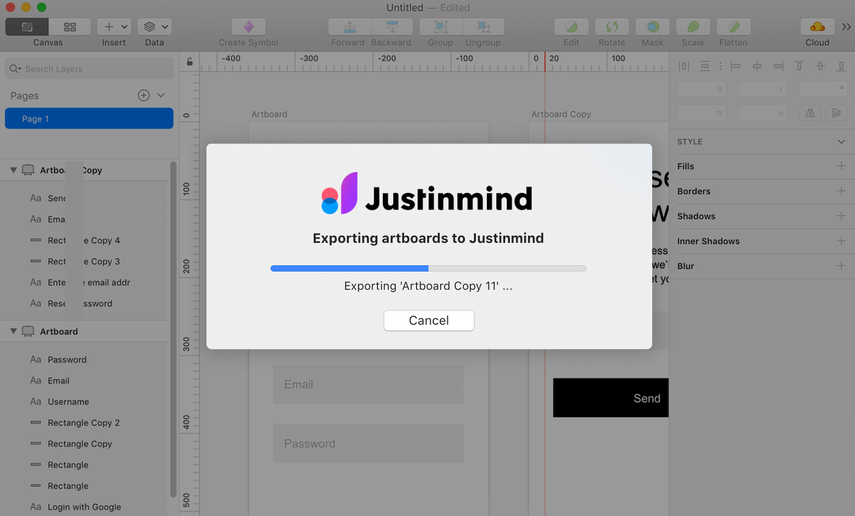
Task: Click the Flatten icon
Action: click(x=734, y=27)
